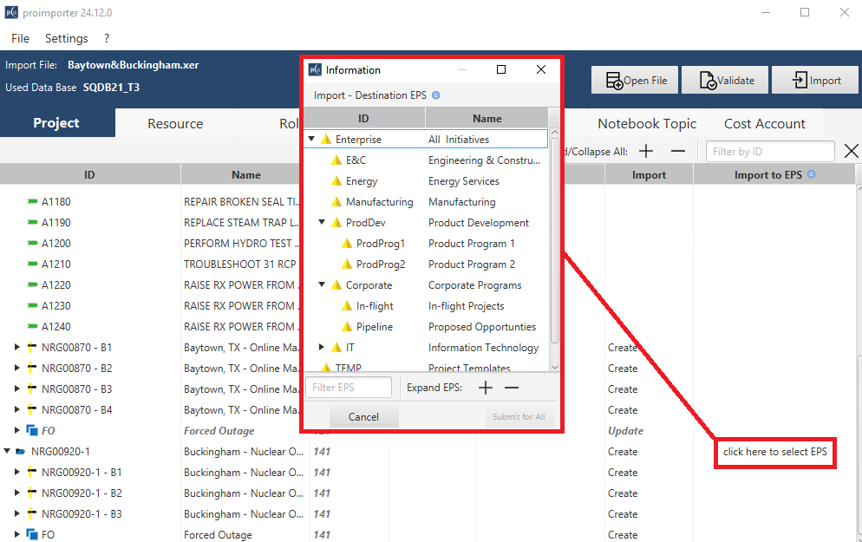
Task: Click the Collapse All minus icon in main toolbar
Action: (x=678, y=152)
